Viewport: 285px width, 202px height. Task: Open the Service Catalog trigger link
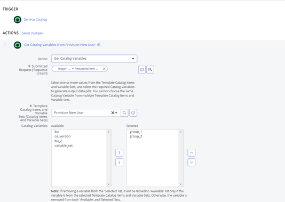pos(35,19)
